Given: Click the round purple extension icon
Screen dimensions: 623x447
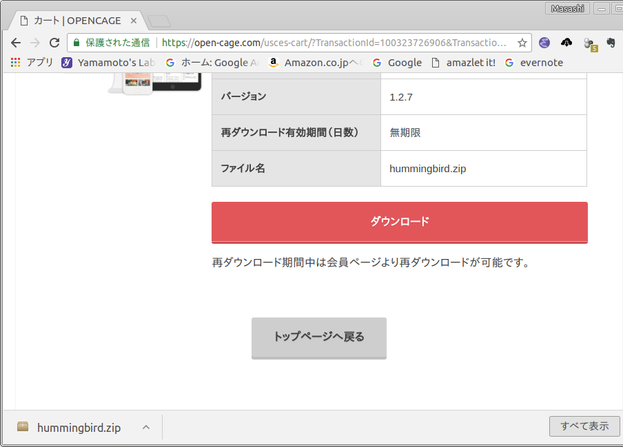Looking at the screenshot, I should click(x=544, y=43).
